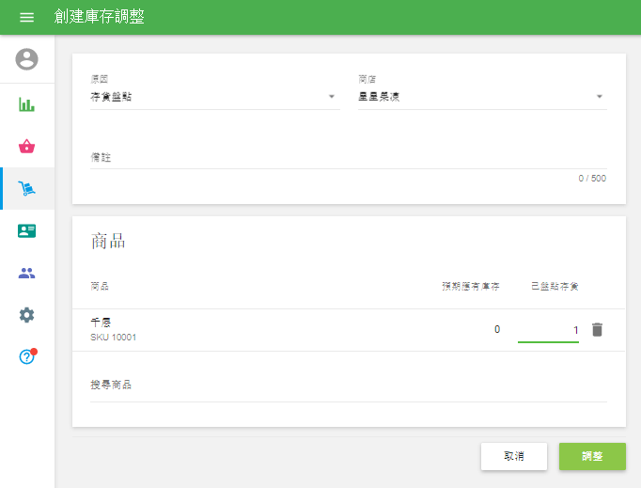Open the Reports bar chart section
The image size is (641, 488).
click(27, 103)
